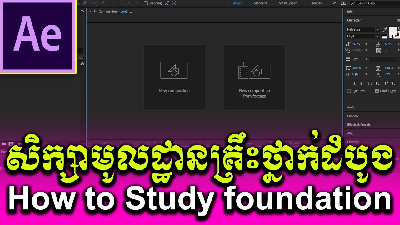Expand the workspace overflow double chevron
Viewport: 400px width, 225px height.
tap(335, 3)
